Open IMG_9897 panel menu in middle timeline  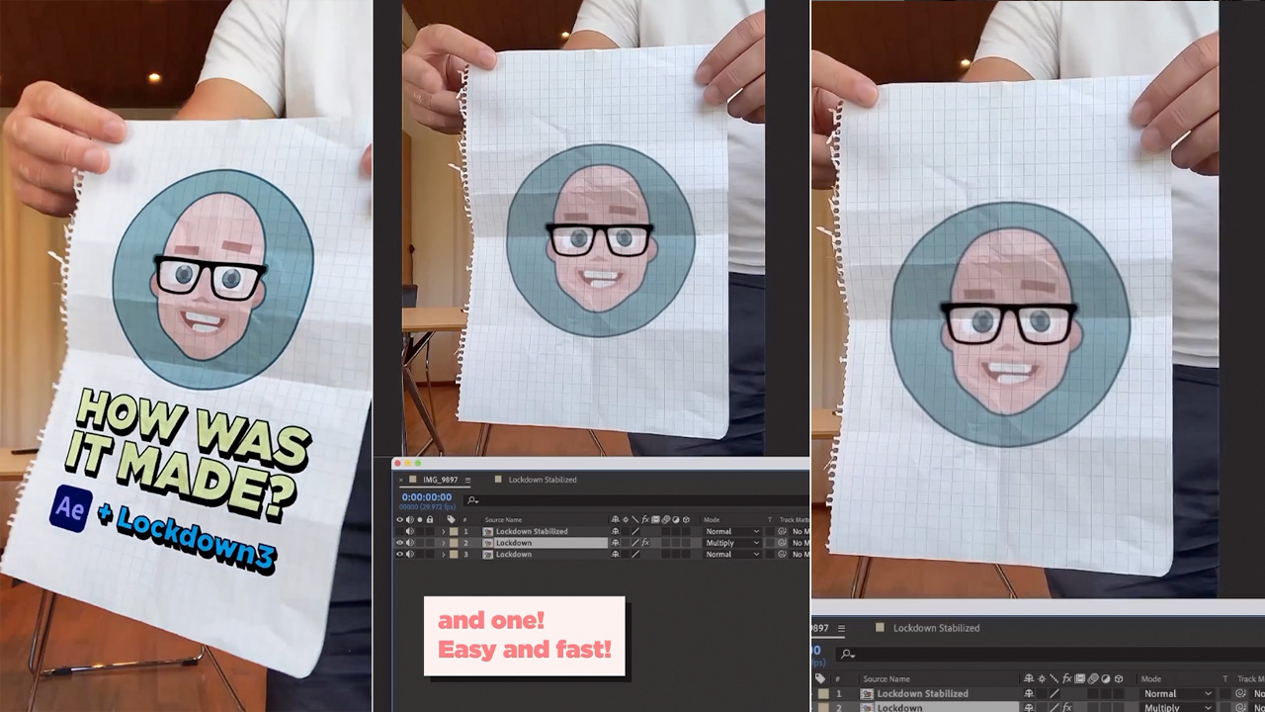(467, 480)
